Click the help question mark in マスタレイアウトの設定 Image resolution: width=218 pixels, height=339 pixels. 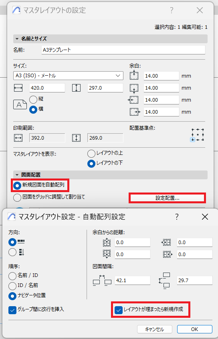click(x=172, y=10)
